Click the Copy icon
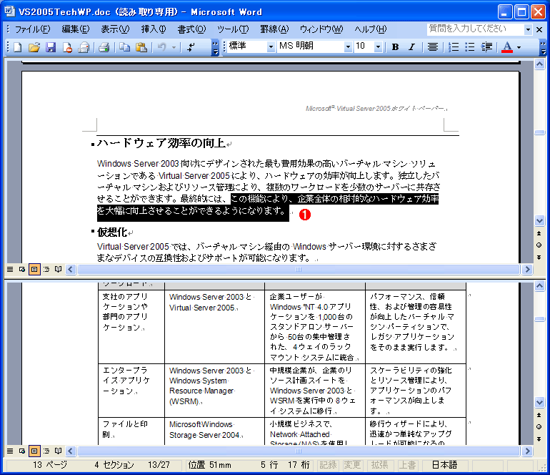Screen dimensions: 550x475 click(124, 46)
